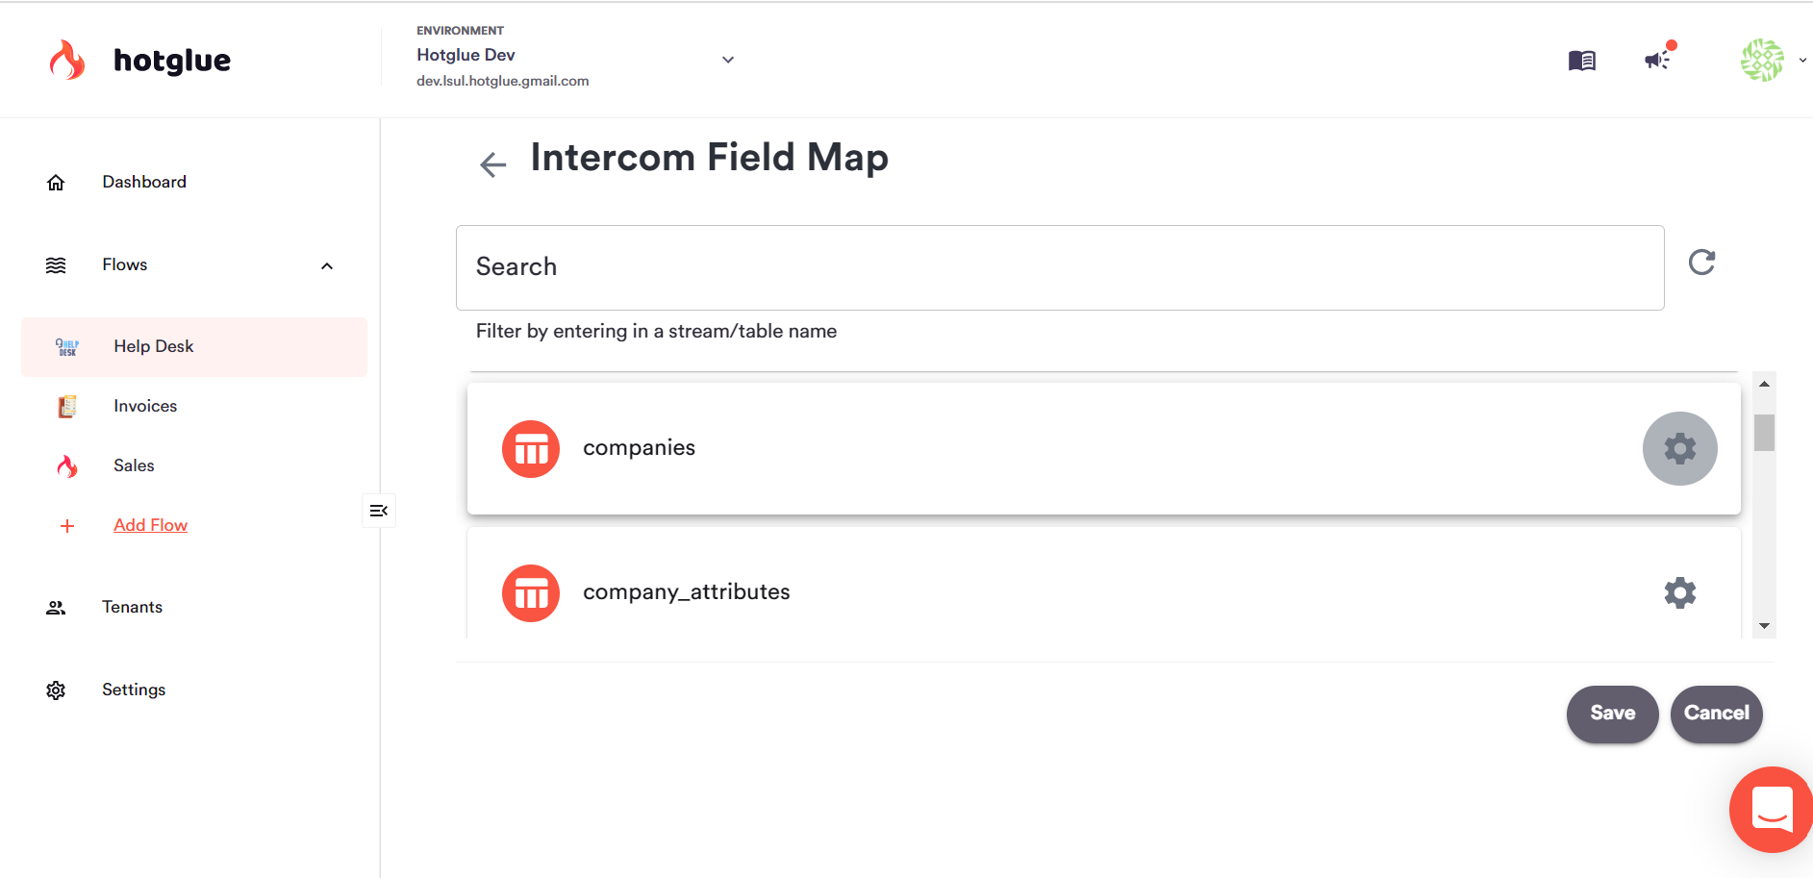This screenshot has height=878, width=1813.
Task: Click the Tenants people icon
Action: (56, 608)
